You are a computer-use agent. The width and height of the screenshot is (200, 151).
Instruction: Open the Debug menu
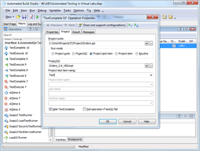42,10
